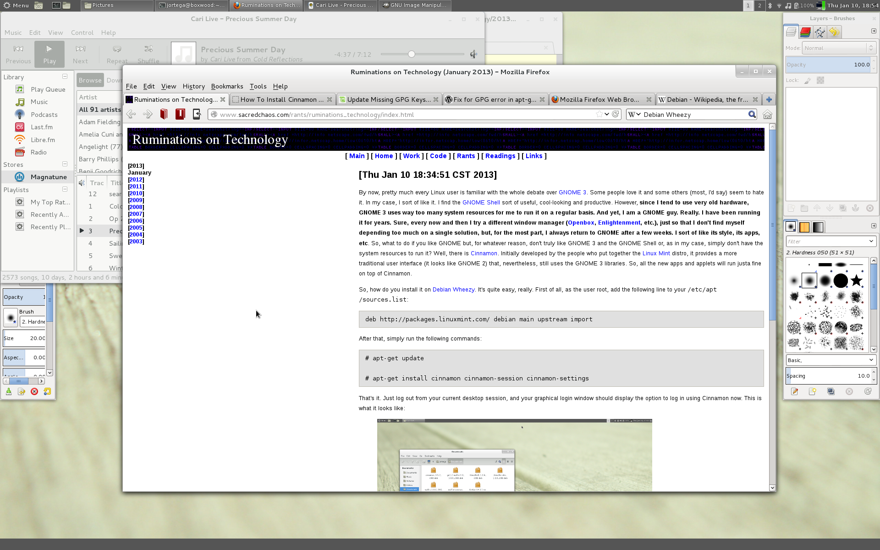Click the Next track button
The width and height of the screenshot is (880, 550).
[x=80, y=54]
